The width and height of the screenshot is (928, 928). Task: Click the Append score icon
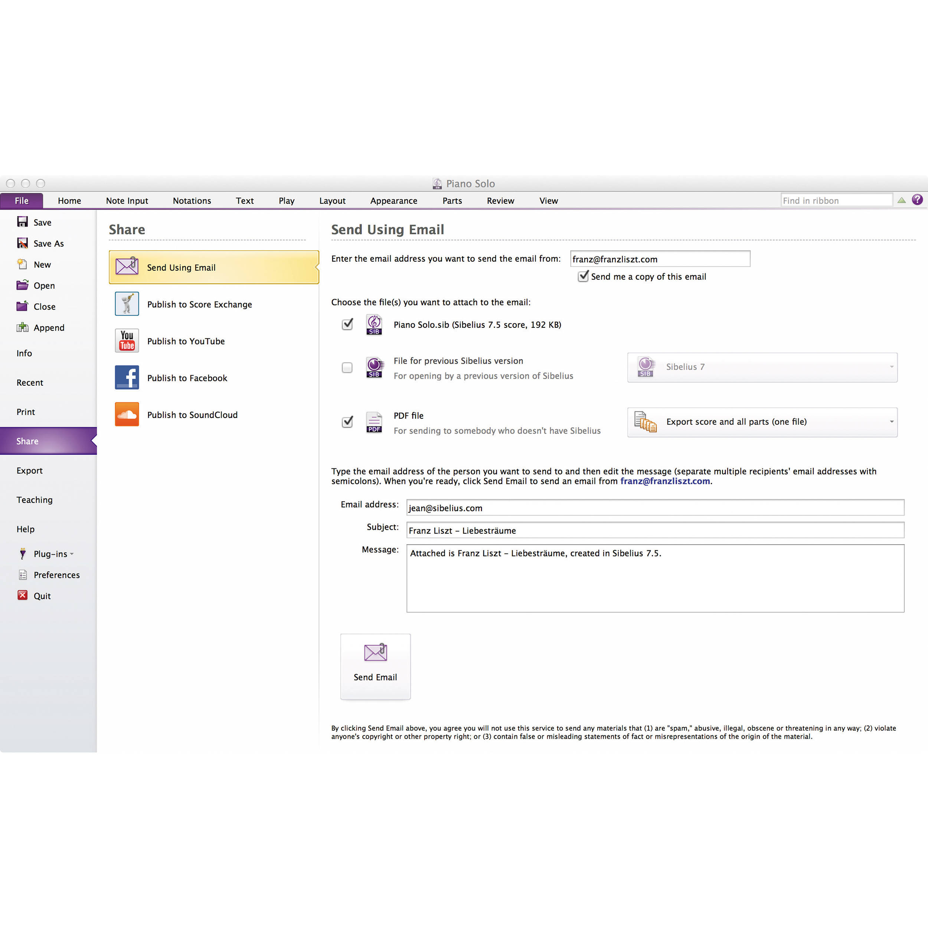pos(23,328)
